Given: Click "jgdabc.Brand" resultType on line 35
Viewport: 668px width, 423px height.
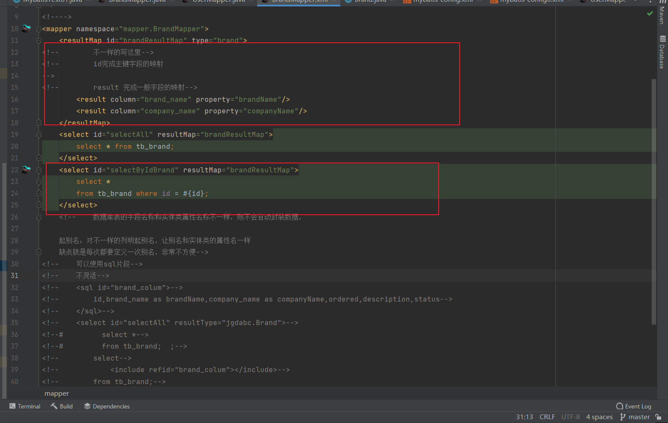Looking at the screenshot, I should pyautogui.click(x=252, y=323).
